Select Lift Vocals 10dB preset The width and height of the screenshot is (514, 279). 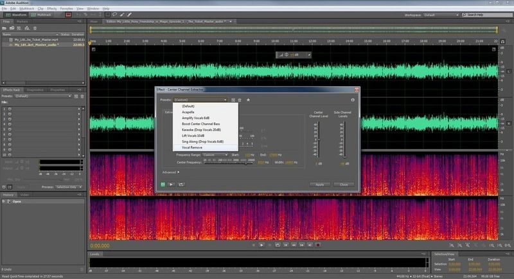[205, 136]
